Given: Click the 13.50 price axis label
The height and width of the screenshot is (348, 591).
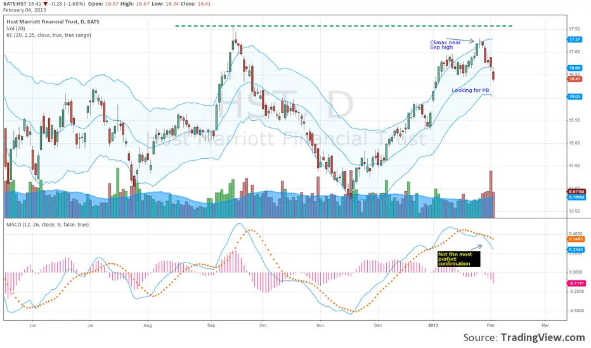Looking at the screenshot, I should pyautogui.click(x=575, y=211).
